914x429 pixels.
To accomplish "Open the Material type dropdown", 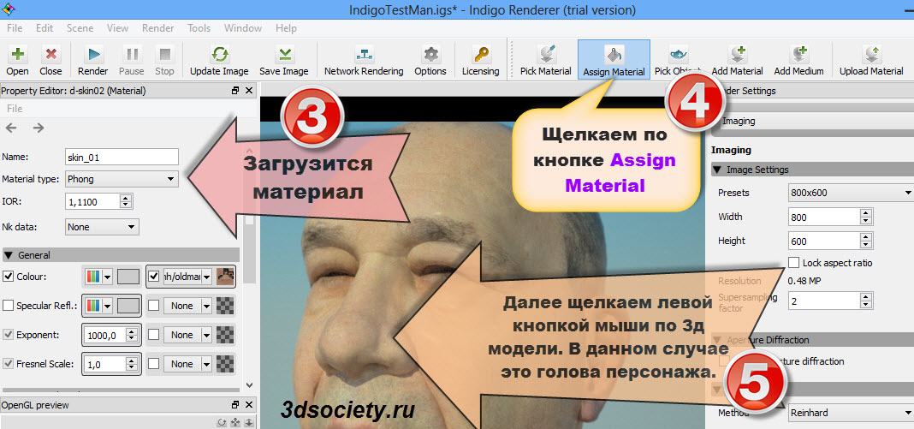I will pos(122,179).
